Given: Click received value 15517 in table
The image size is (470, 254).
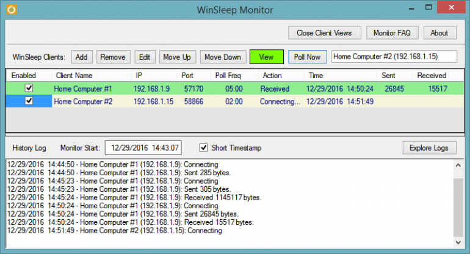Looking at the screenshot, I should click(438, 89).
